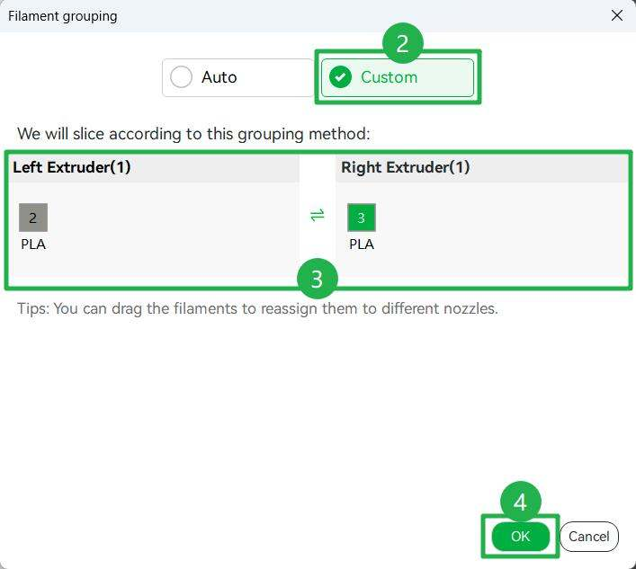This screenshot has height=569, width=636.
Task: Click the 'We will slice according' text
Action: click(193, 134)
